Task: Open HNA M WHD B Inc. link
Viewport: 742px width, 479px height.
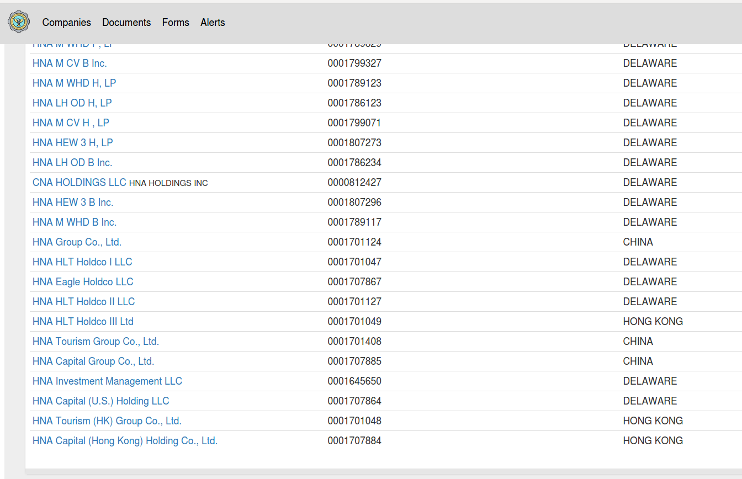Action: coord(75,222)
